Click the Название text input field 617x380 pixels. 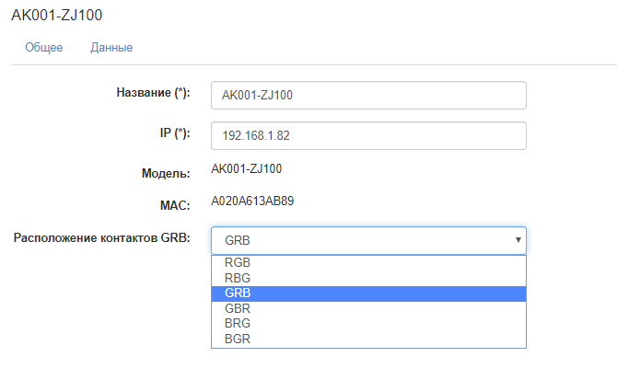(x=368, y=96)
